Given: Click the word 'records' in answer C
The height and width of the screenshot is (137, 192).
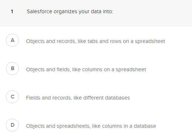Looking at the screenshot, I should 62,98.
